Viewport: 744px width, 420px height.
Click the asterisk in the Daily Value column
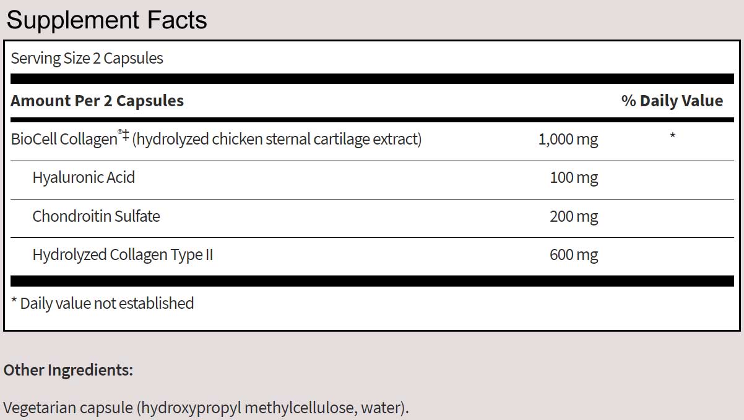point(672,136)
